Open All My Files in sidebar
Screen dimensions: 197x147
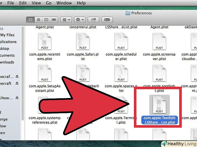(x=7, y=35)
